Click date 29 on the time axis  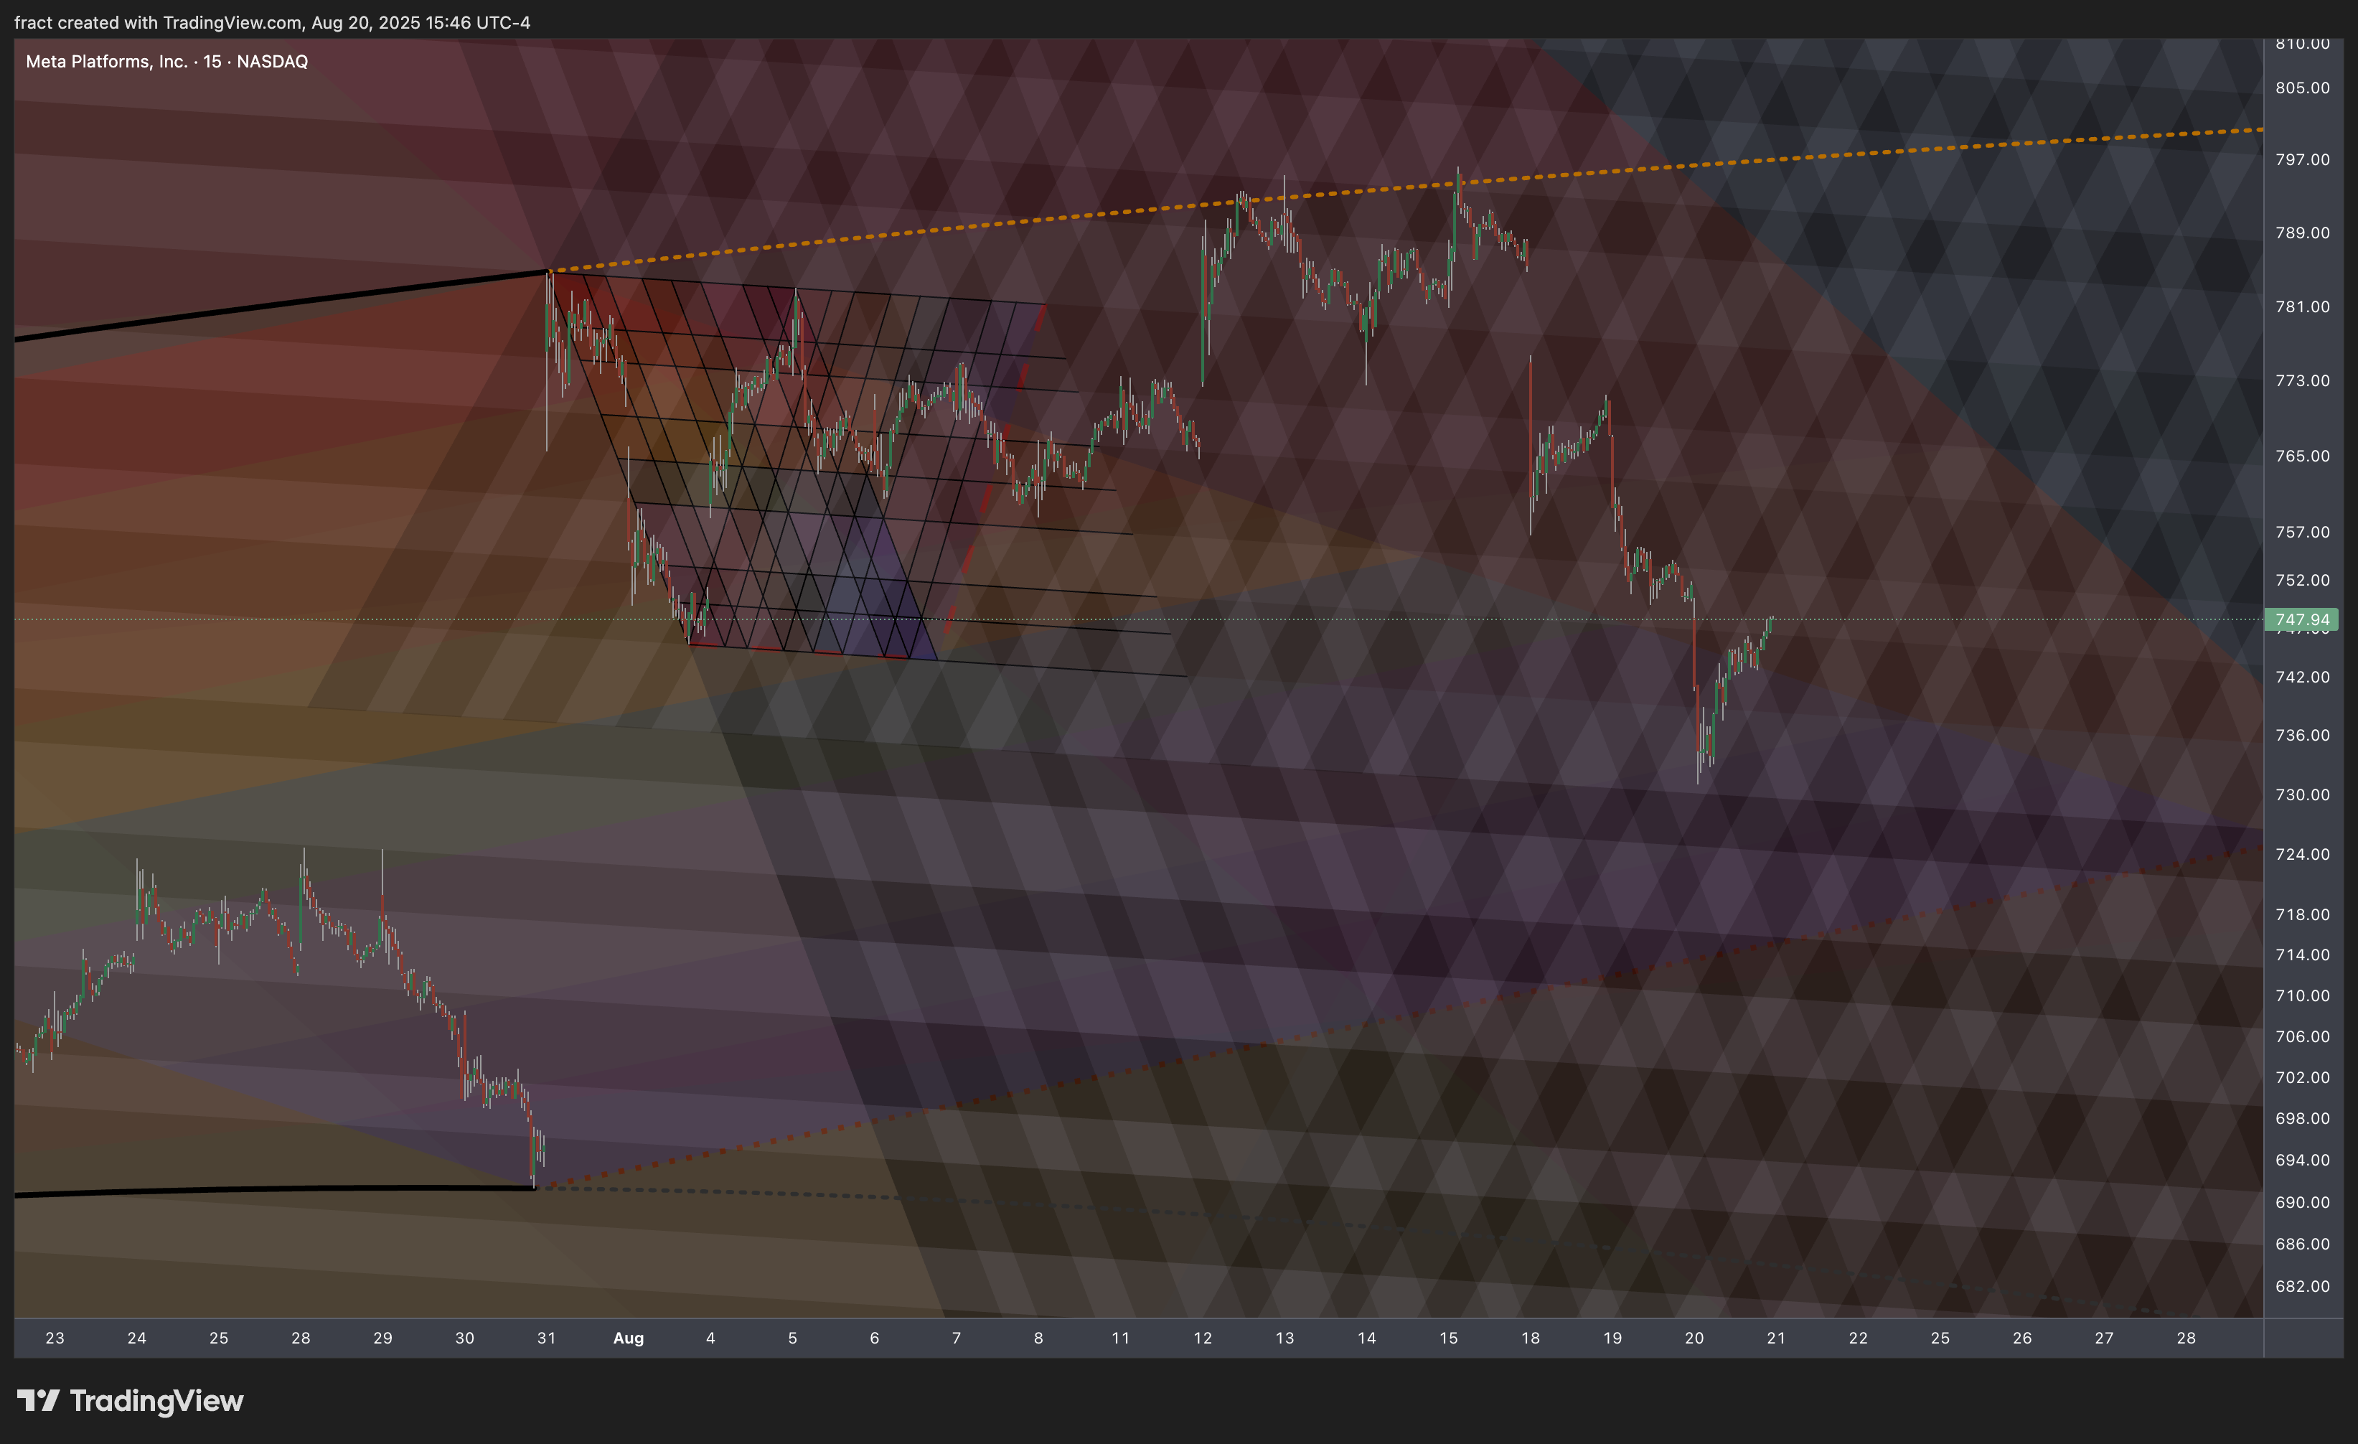click(382, 1338)
